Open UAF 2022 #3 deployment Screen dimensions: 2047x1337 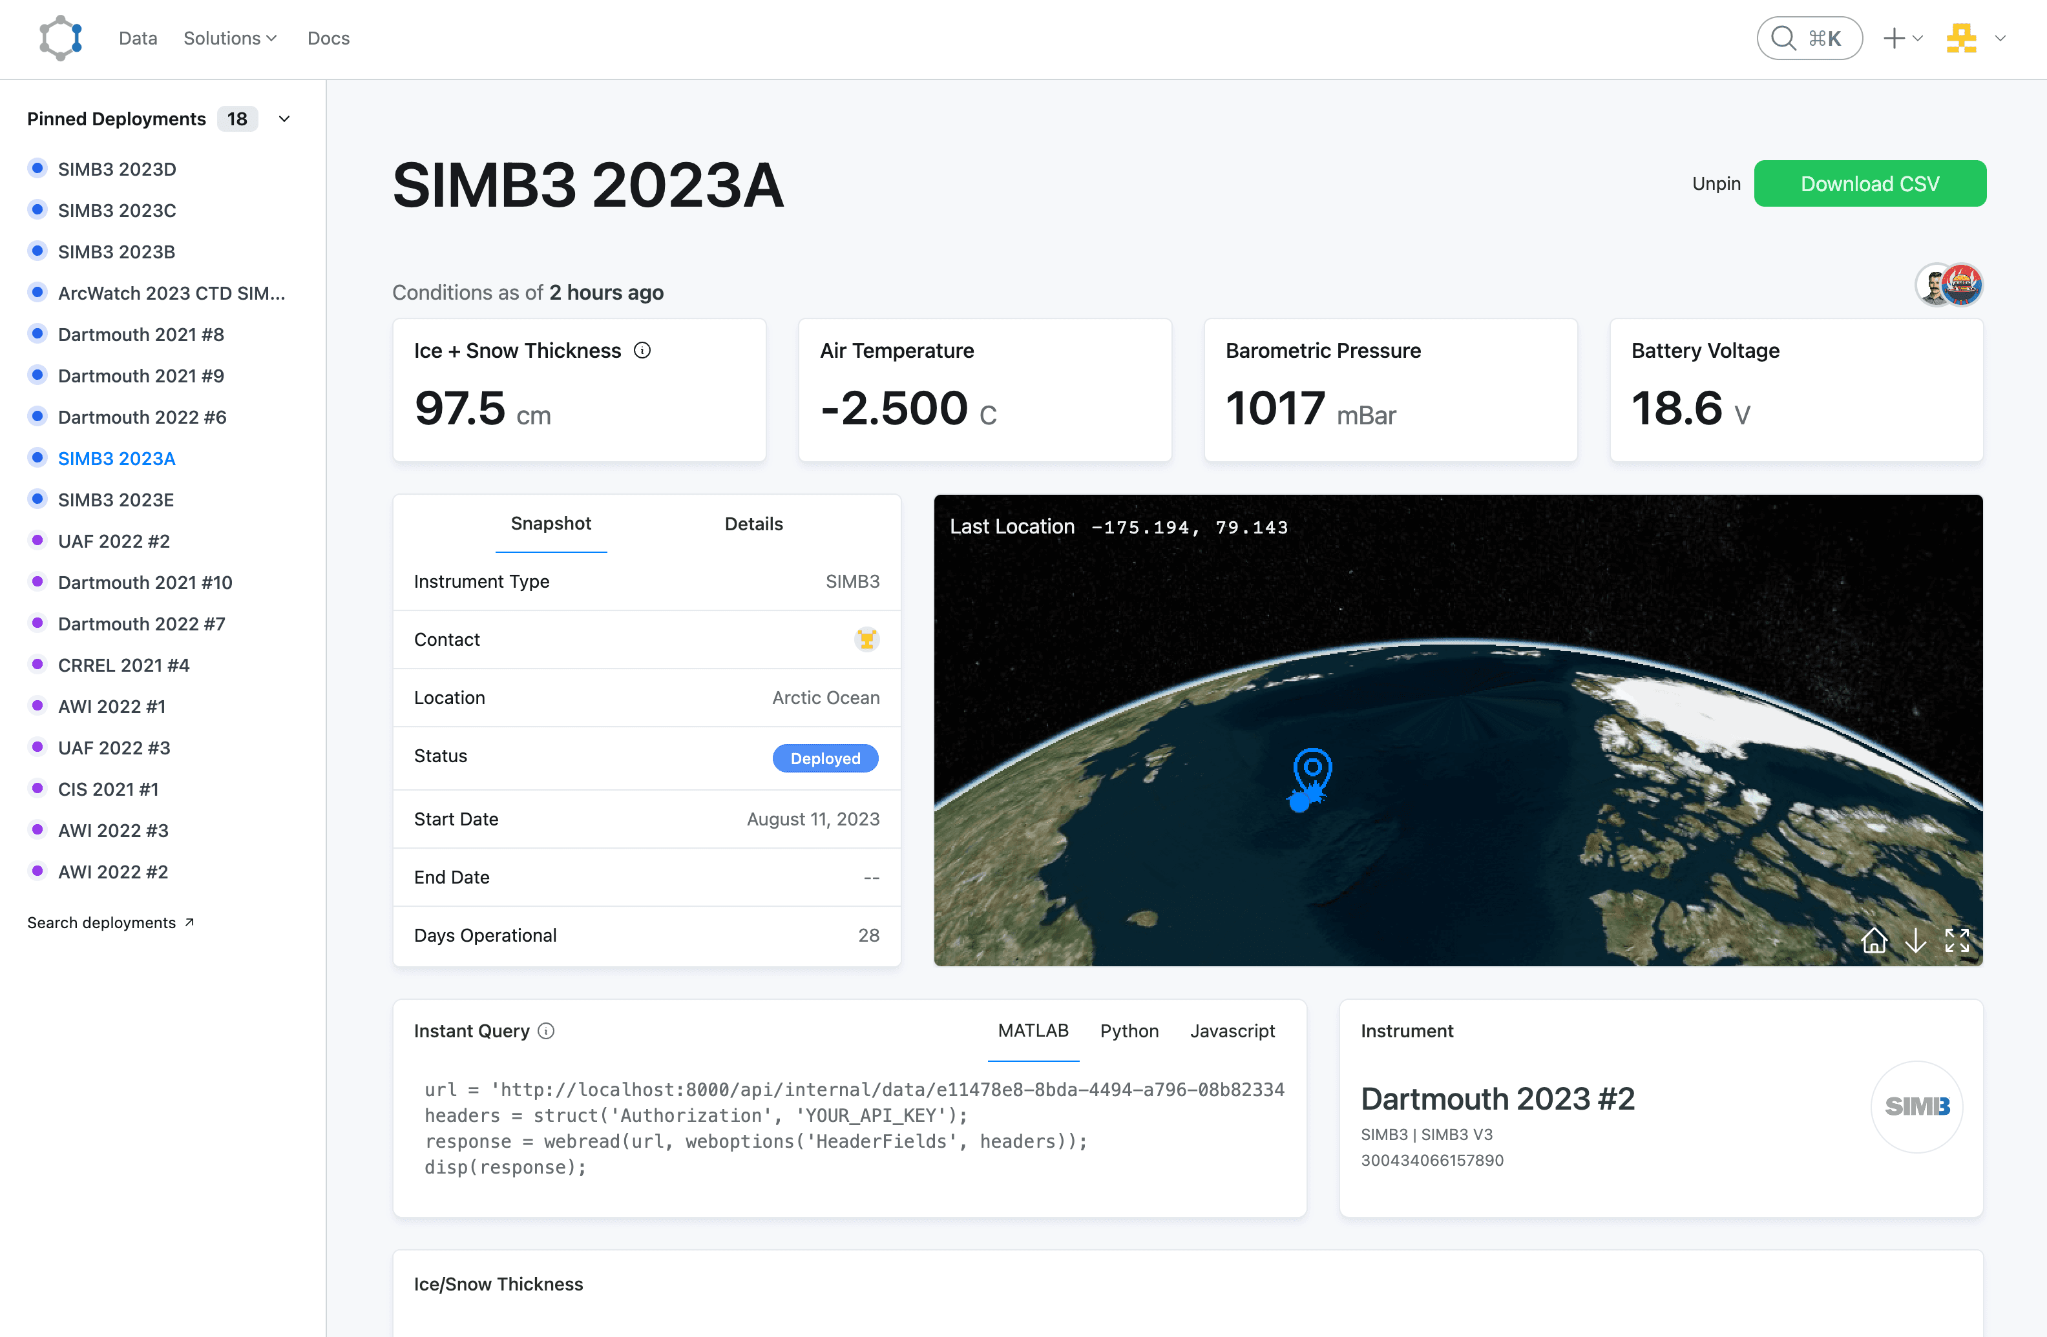(114, 747)
